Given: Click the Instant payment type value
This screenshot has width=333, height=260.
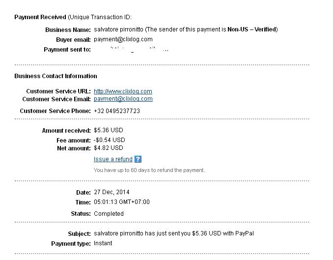Looking at the screenshot, I should pyautogui.click(x=103, y=243).
